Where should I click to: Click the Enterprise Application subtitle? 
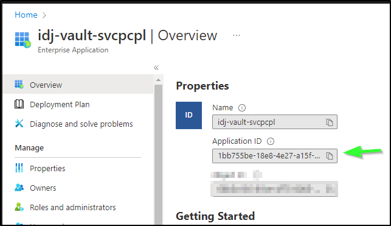(73, 50)
